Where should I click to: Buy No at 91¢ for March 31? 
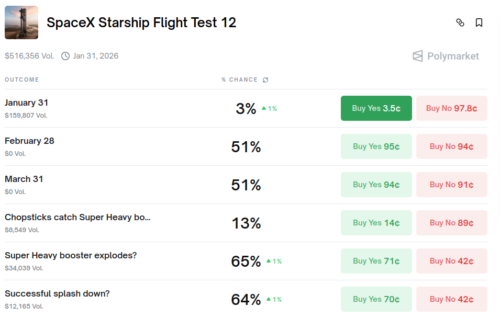[451, 185]
